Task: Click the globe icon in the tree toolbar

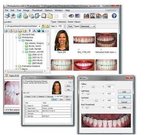Action: click(39, 31)
